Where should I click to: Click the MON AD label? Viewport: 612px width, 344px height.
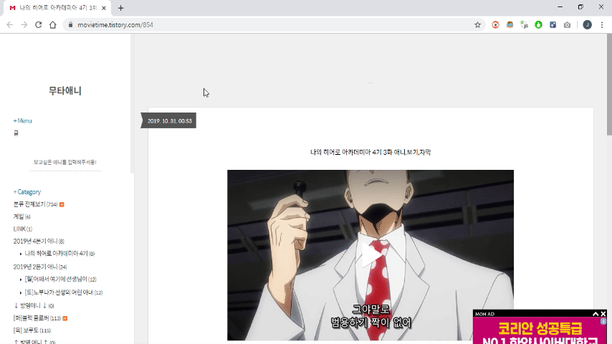coord(484,314)
